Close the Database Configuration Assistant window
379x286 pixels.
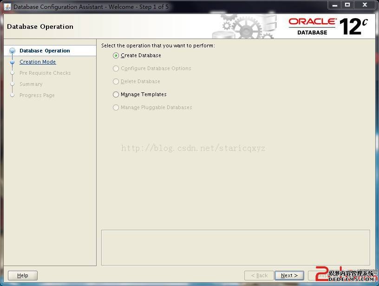[364, 5]
